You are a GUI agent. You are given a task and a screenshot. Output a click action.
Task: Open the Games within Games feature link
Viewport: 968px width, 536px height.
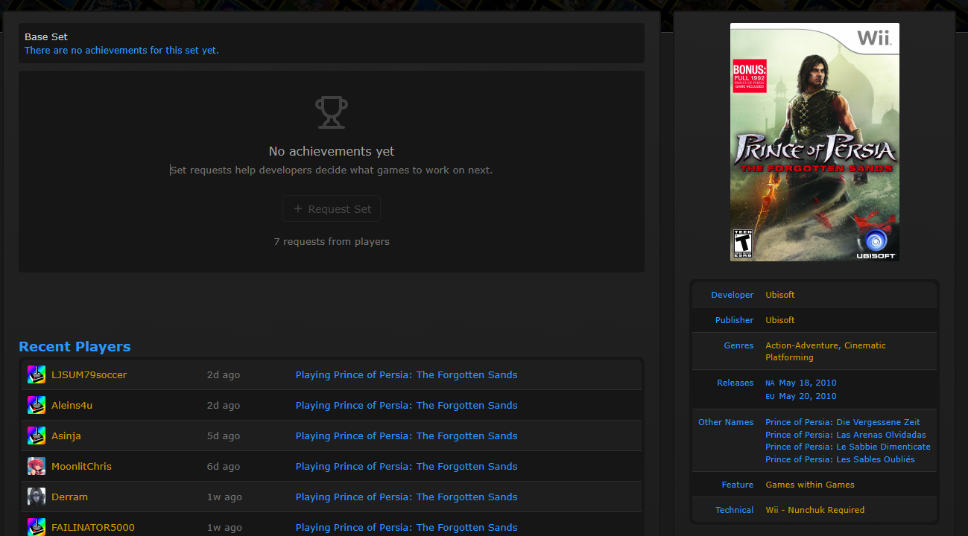pyautogui.click(x=810, y=485)
